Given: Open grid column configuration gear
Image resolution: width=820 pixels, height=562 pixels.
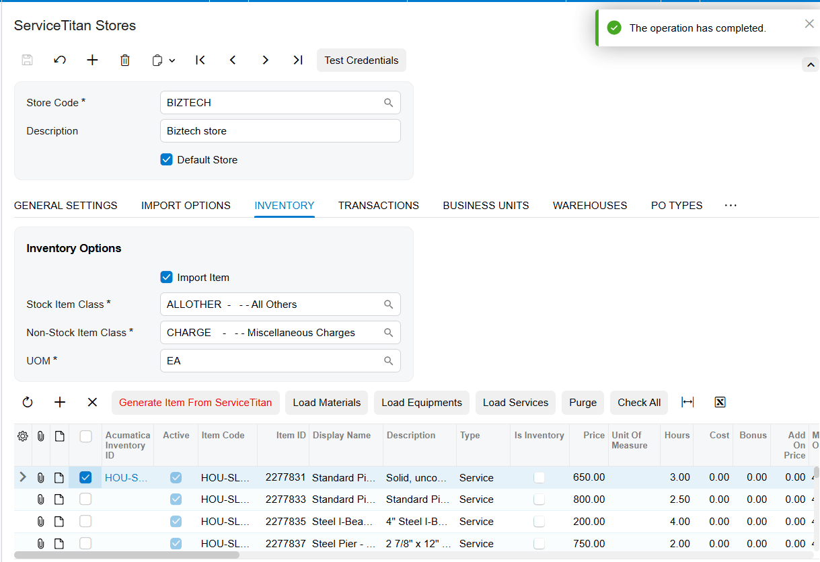Looking at the screenshot, I should pos(23,436).
